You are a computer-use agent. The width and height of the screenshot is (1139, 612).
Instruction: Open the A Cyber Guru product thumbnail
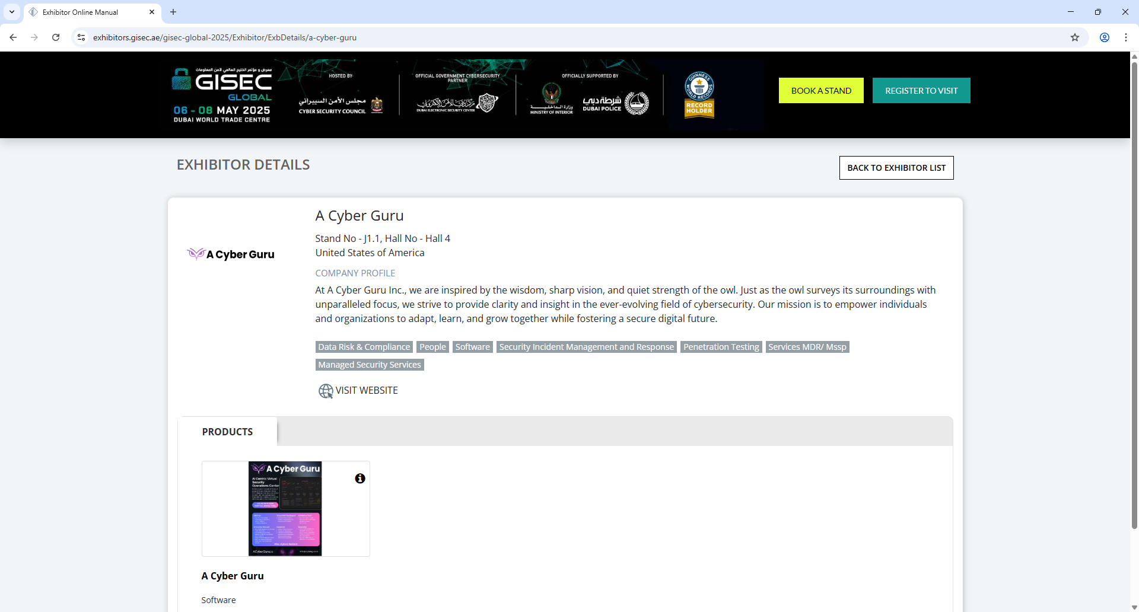point(285,508)
